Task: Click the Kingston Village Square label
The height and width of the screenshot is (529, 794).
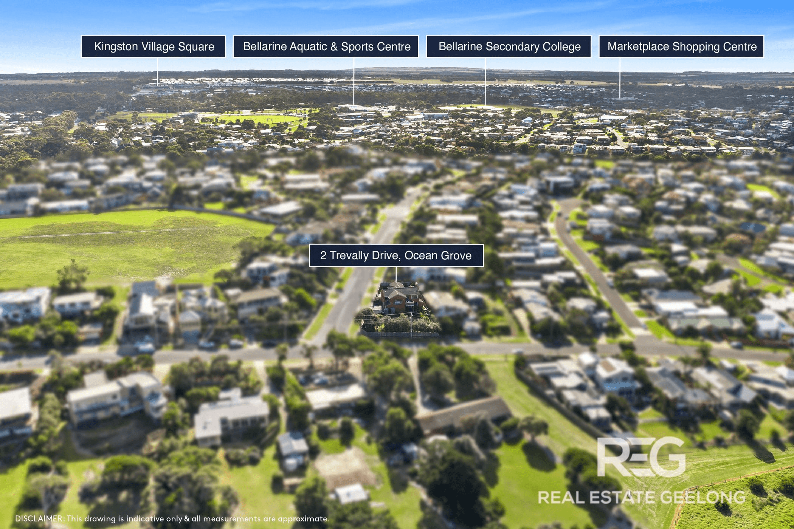Action: (x=154, y=46)
